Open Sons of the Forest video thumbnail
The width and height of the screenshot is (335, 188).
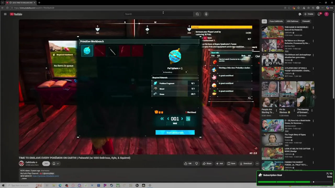point(272,32)
